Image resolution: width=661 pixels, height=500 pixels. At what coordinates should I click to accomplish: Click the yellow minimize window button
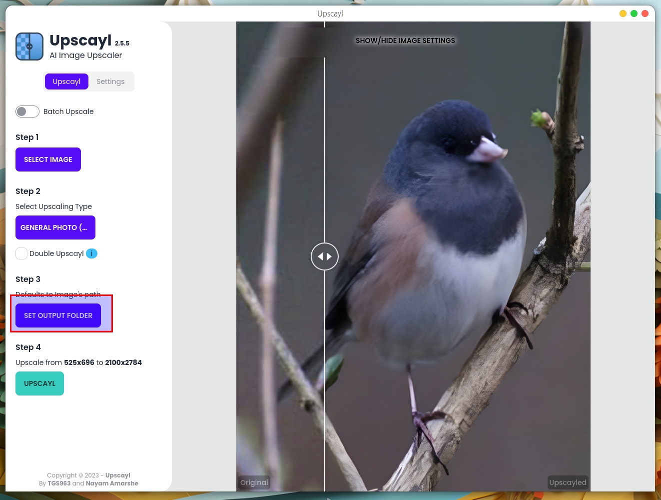tap(623, 13)
